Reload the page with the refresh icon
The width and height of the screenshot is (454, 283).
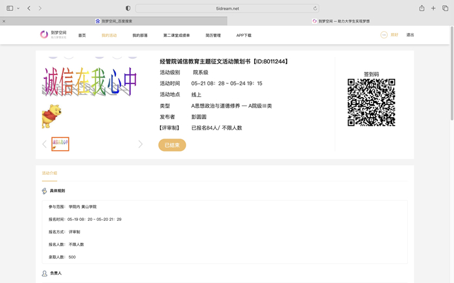(x=315, y=8)
